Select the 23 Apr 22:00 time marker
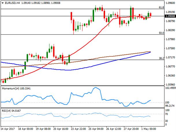Image resolution: width=176 pixels, height=132 pixels. (78, 129)
